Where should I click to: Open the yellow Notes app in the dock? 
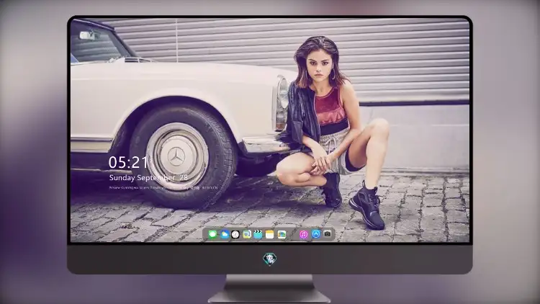click(270, 234)
